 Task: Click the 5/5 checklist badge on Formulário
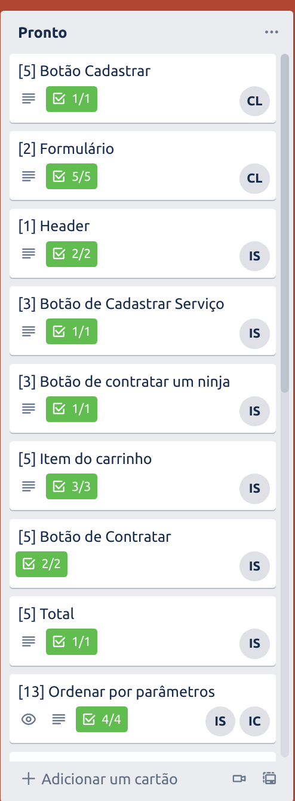tap(72, 176)
